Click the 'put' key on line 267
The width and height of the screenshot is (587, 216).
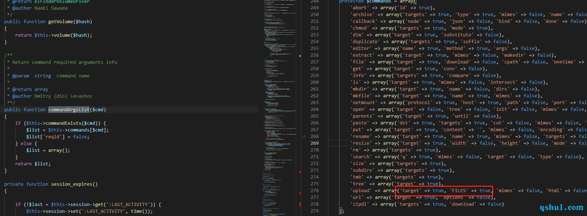(357, 130)
